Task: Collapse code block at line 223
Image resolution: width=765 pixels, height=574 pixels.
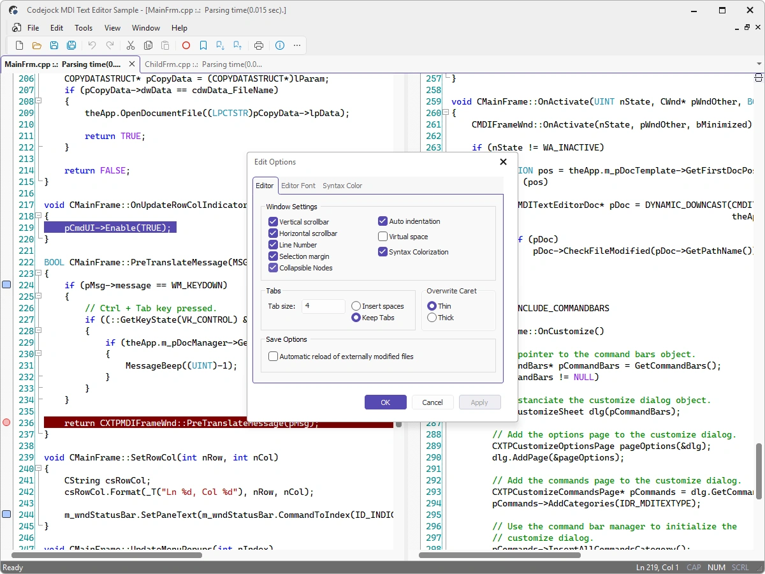Action: point(38,274)
